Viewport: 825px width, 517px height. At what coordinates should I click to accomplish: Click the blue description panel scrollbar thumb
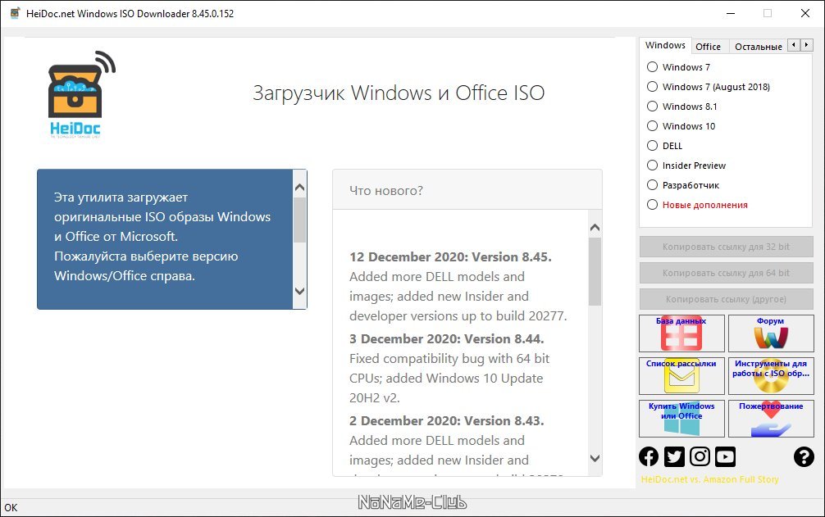coord(300,220)
